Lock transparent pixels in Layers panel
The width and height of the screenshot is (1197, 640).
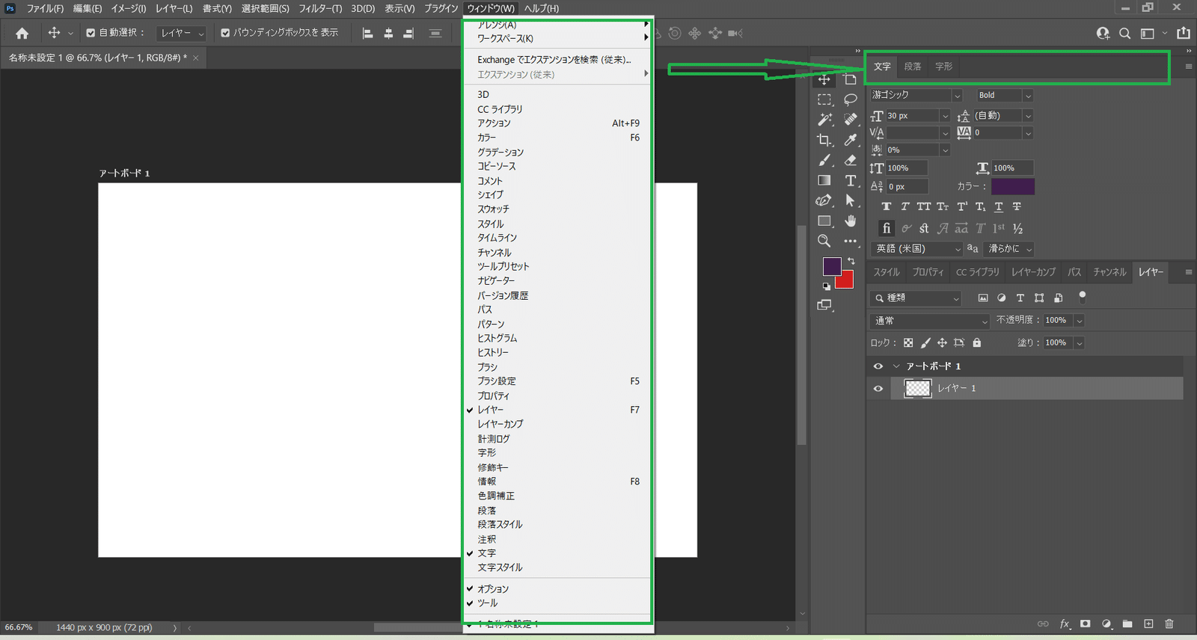click(x=908, y=342)
